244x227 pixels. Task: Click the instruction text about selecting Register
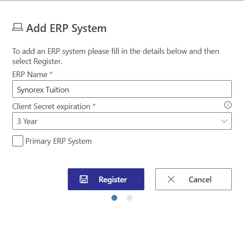click(x=115, y=56)
